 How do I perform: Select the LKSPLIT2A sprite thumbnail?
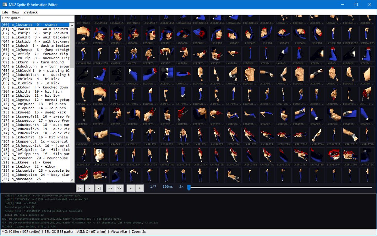coord(84,156)
